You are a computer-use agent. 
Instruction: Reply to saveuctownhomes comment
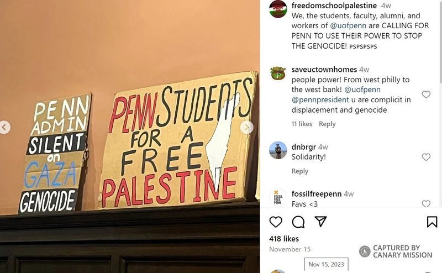[327, 124]
